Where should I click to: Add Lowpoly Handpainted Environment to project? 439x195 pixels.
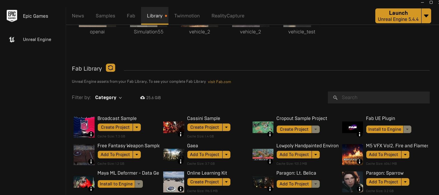[294, 155]
